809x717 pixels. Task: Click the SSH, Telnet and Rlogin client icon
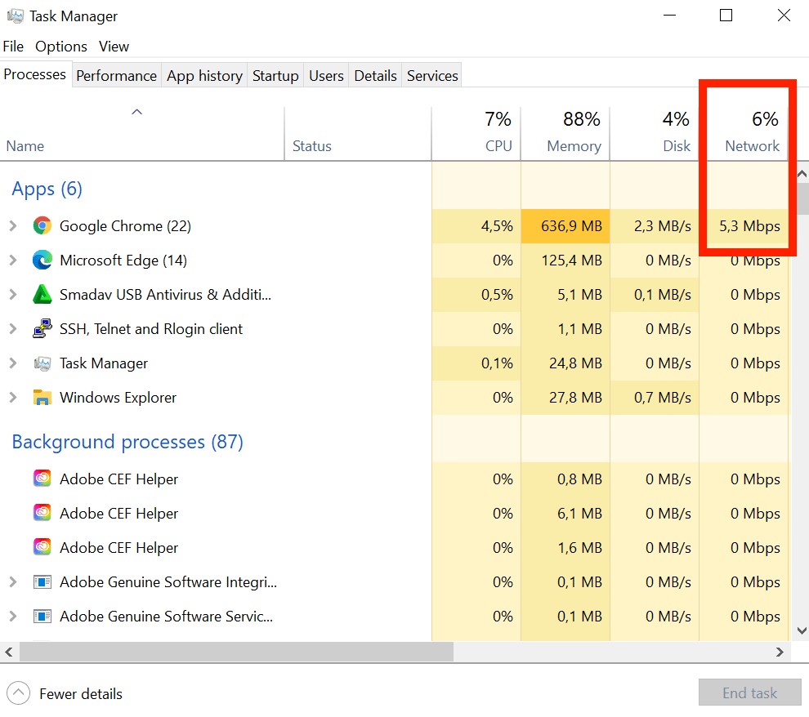(x=42, y=329)
